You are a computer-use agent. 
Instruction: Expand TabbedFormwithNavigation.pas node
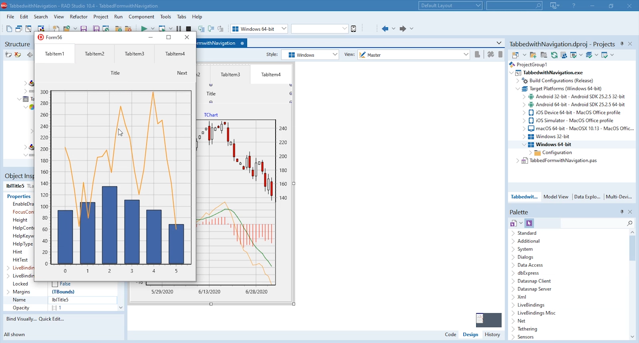tap(518, 161)
